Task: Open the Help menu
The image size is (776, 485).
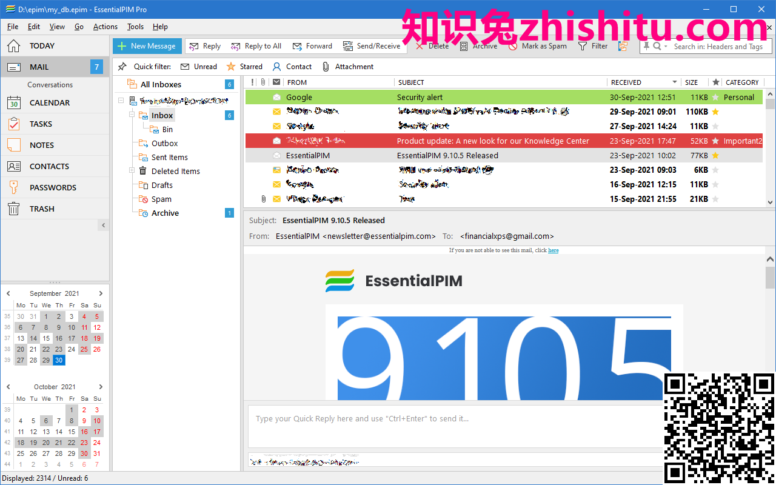Action: coord(160,27)
